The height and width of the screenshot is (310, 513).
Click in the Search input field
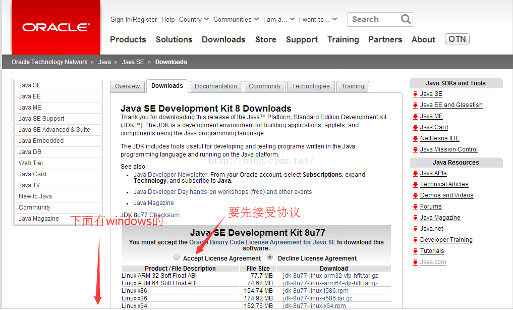coord(375,19)
